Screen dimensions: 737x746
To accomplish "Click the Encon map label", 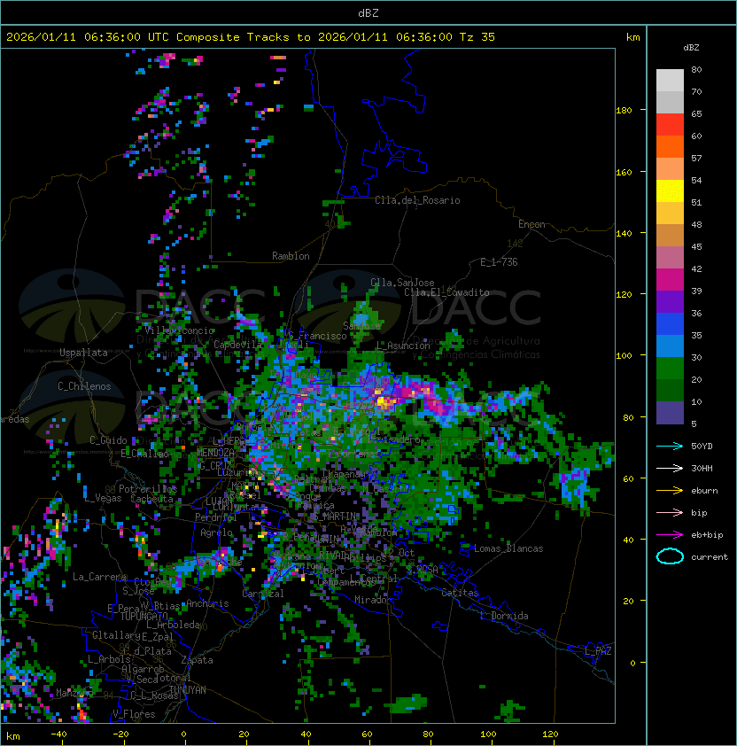I will tap(531, 224).
